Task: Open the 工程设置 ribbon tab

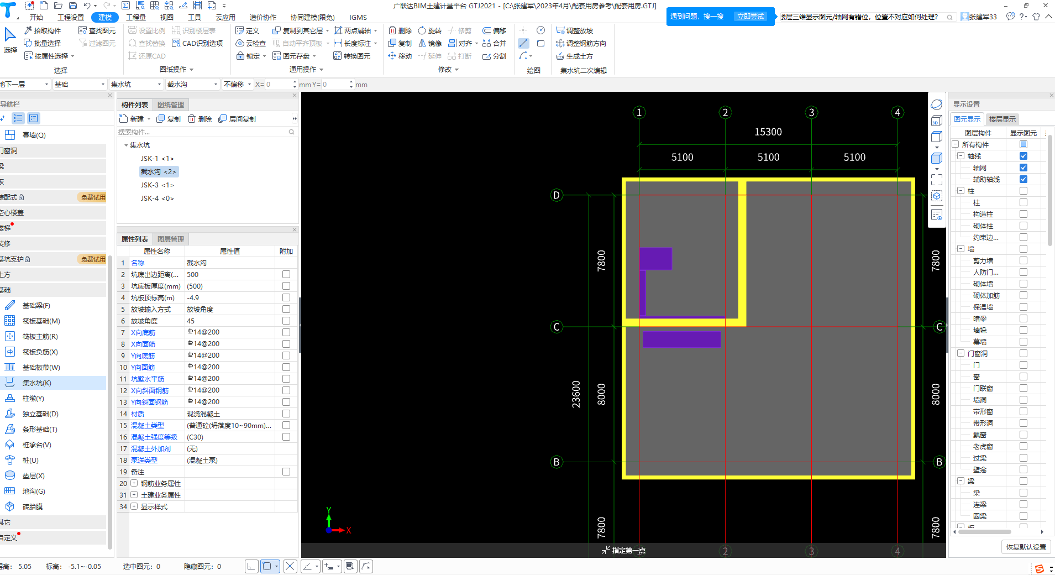Action: 71,17
